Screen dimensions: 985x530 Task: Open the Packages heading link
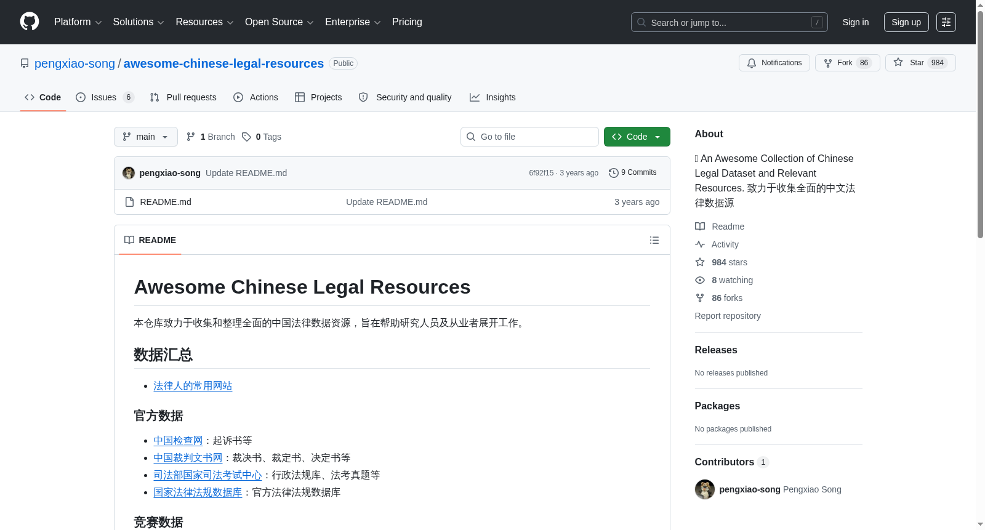pos(717,406)
